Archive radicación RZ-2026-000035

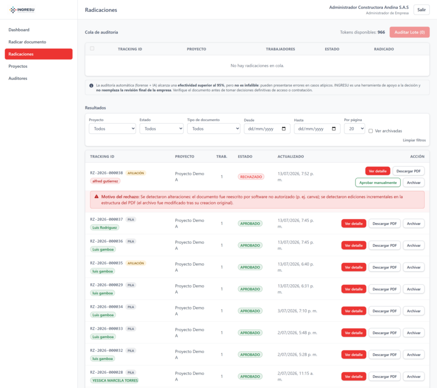(414, 267)
